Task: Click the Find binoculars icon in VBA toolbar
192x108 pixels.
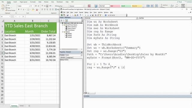Action: [x=77, y=15]
